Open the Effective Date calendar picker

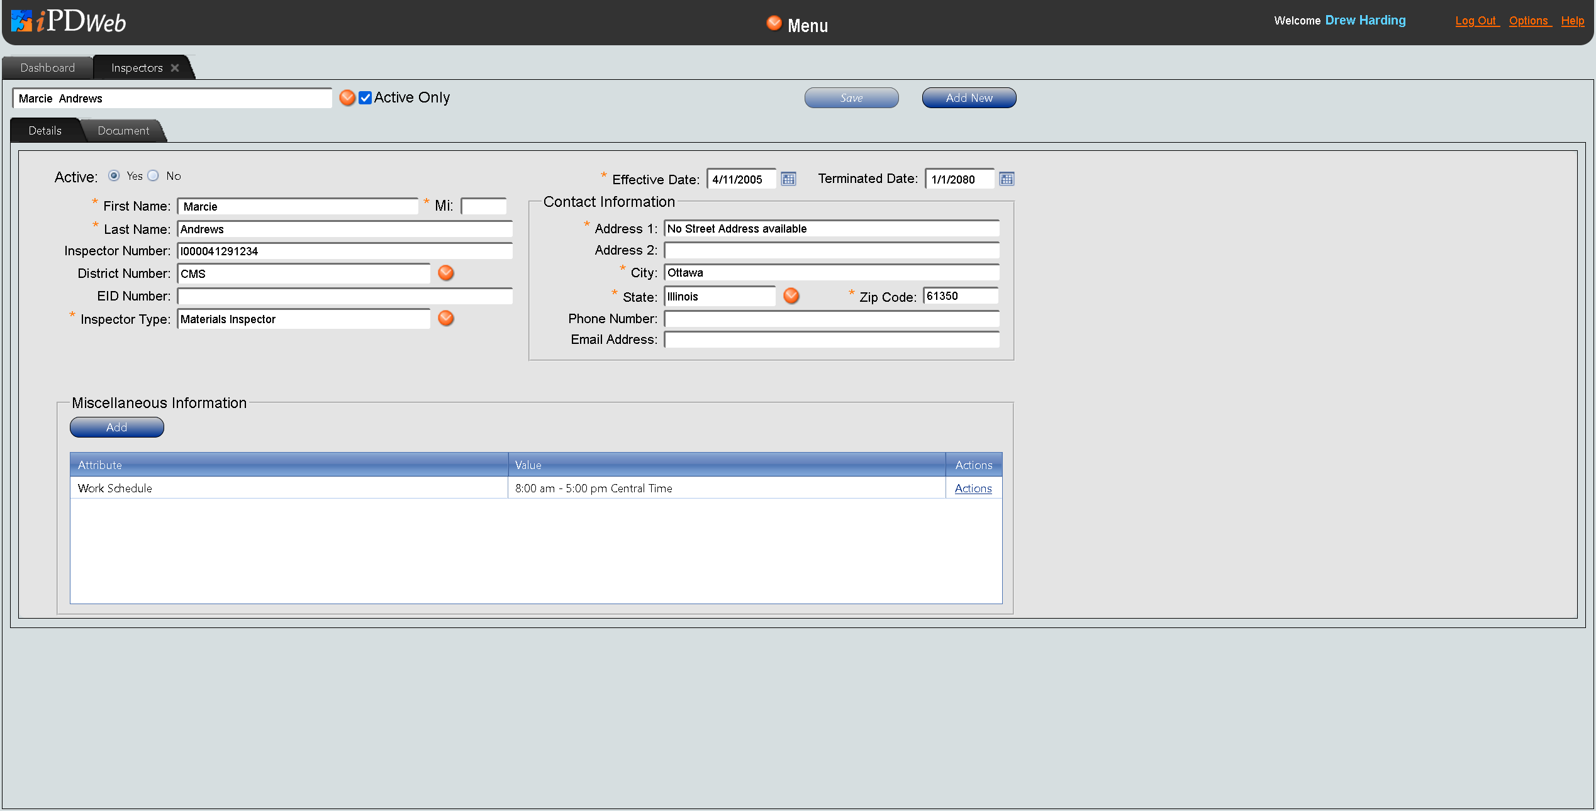(788, 179)
